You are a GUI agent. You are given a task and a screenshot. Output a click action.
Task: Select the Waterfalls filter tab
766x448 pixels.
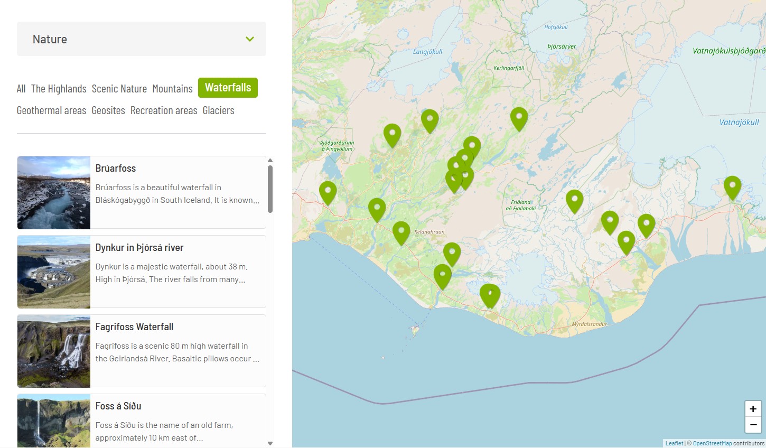coord(228,88)
